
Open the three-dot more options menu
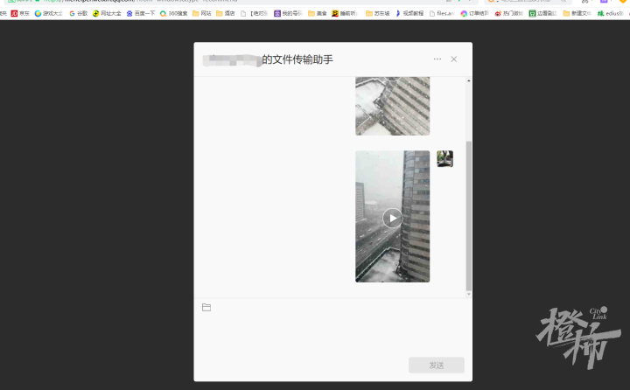pyautogui.click(x=437, y=59)
